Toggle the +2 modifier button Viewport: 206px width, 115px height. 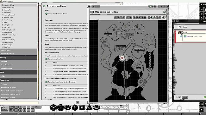(x=20, y=107)
